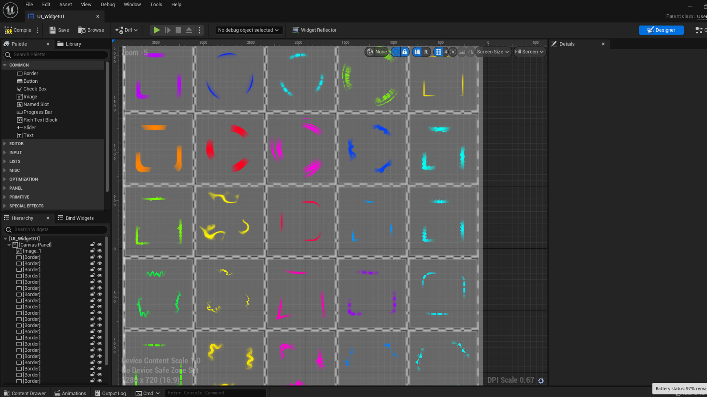Viewport: 707px width, 397px height.
Task: Open the Fill Screen dropdown
Action: (x=529, y=52)
